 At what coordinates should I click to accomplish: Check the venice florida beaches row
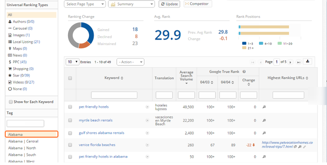point(70,145)
